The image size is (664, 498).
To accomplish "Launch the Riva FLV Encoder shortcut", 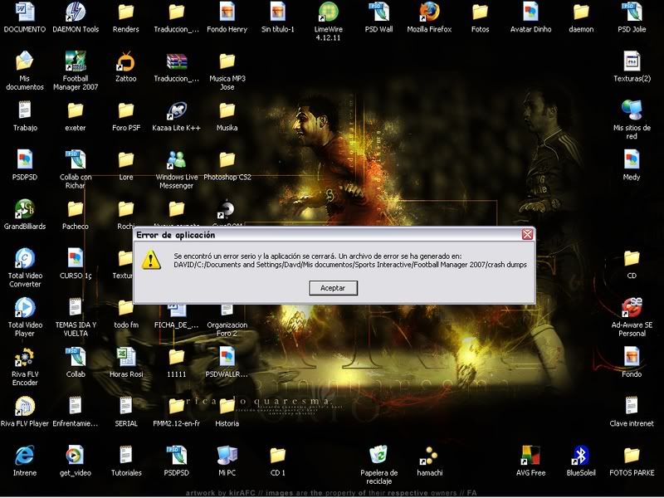I will 25,357.
